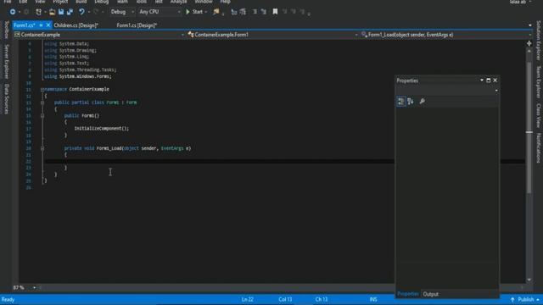Open Properties panel window position dropdown
Image resolution: width=543 pixels, height=305 pixels.
point(482,80)
